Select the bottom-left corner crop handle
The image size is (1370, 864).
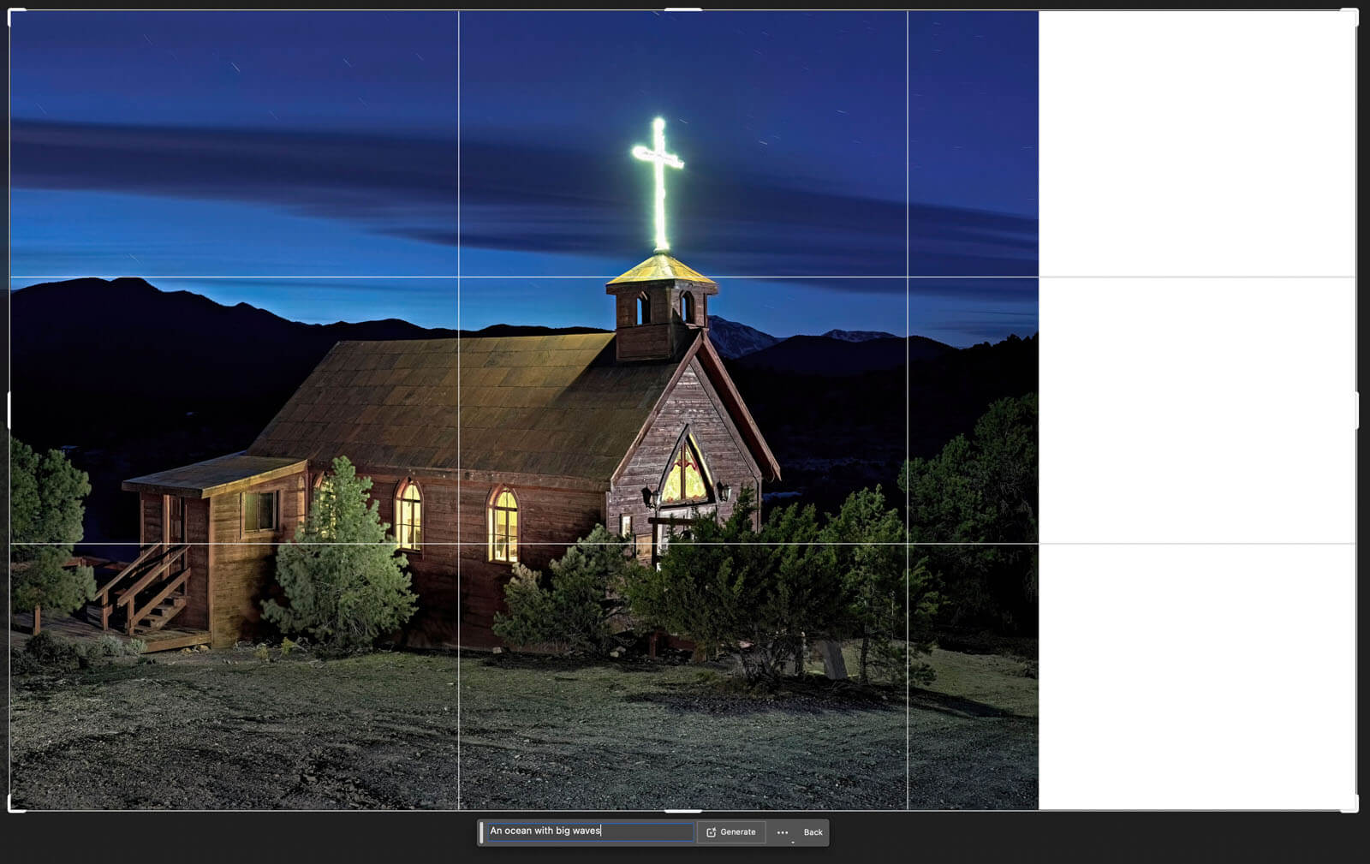[12, 807]
